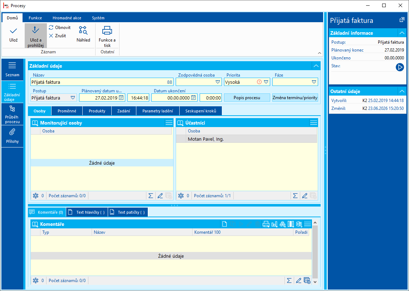Screen dimensions: 409x291
Task: Click snowflake icon in Účastníci footer
Action: pyautogui.click(x=181, y=195)
